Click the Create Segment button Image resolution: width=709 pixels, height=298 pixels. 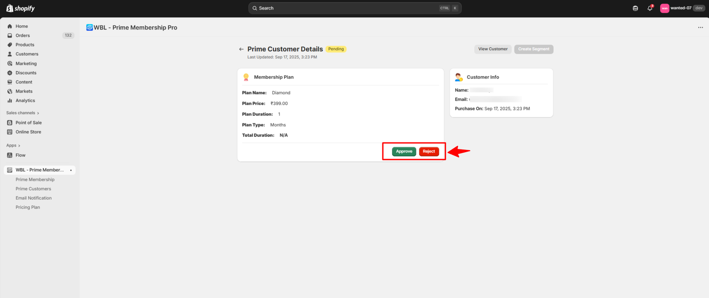[x=534, y=49]
